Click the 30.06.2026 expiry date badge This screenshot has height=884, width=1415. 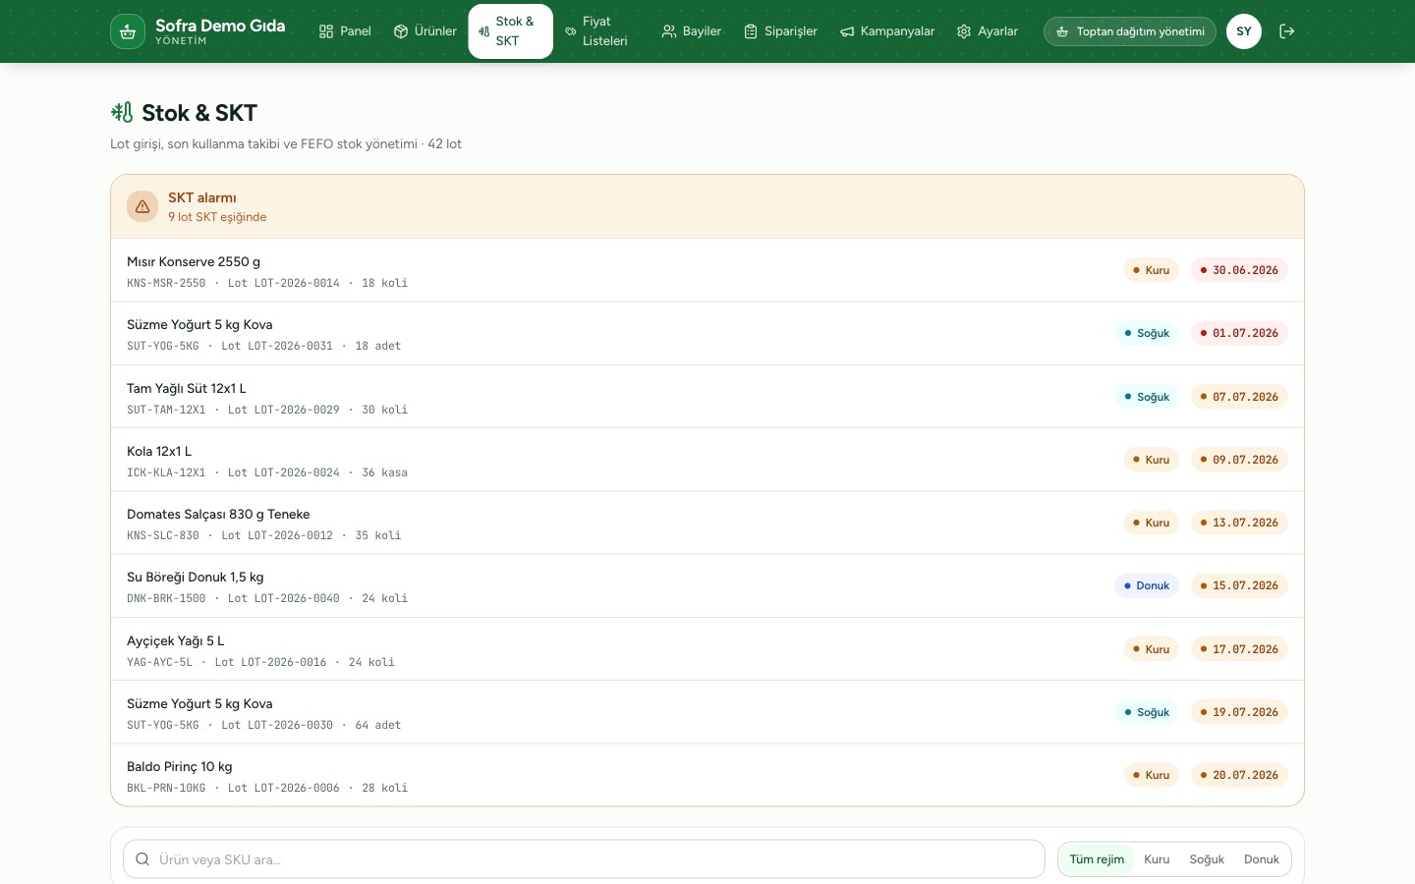pyautogui.click(x=1239, y=270)
